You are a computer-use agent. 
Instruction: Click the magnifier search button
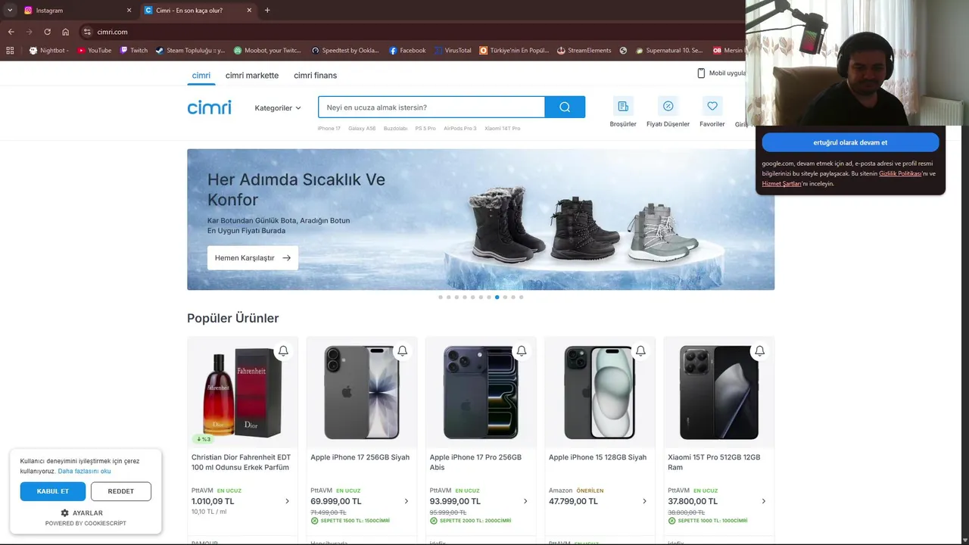coord(565,107)
